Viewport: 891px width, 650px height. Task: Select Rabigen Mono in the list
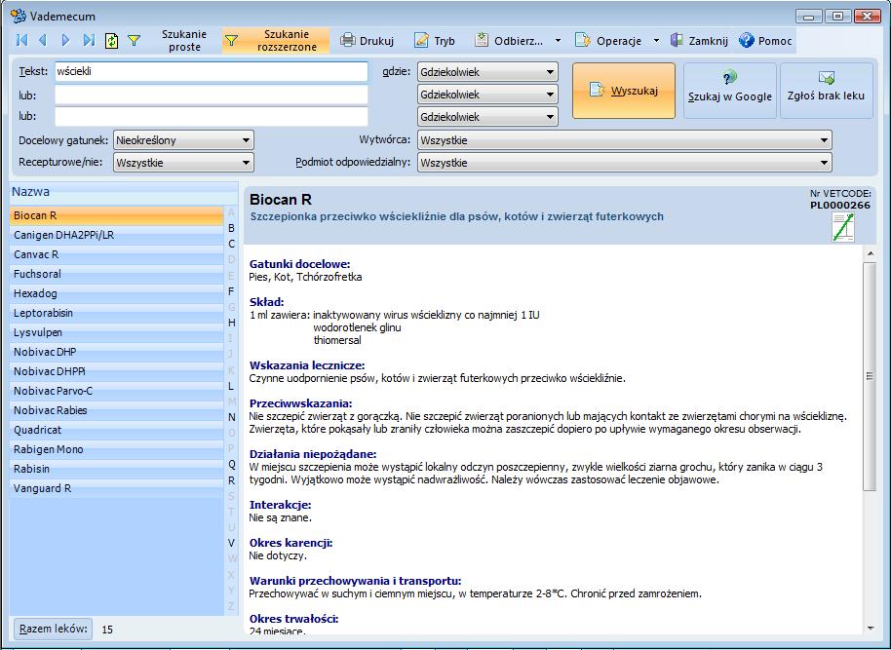116,449
